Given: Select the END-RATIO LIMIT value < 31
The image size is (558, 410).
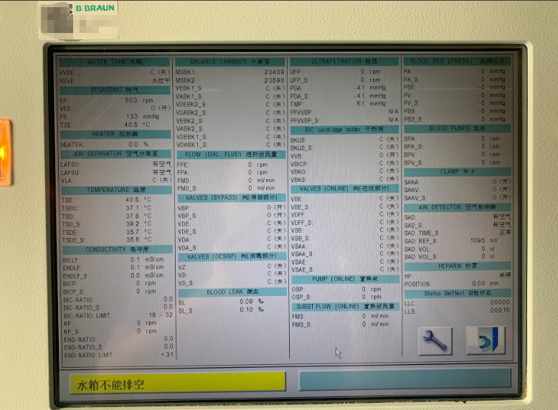Looking at the screenshot, I should click(x=167, y=355).
